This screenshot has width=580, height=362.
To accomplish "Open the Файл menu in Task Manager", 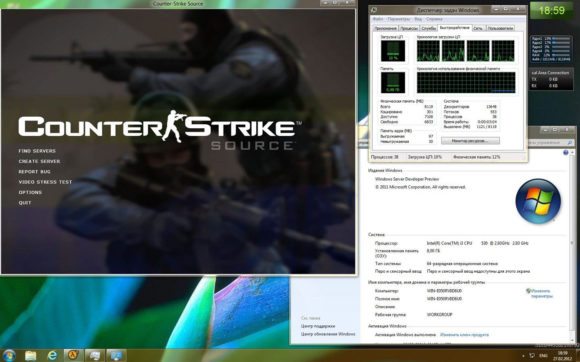I will [x=378, y=19].
